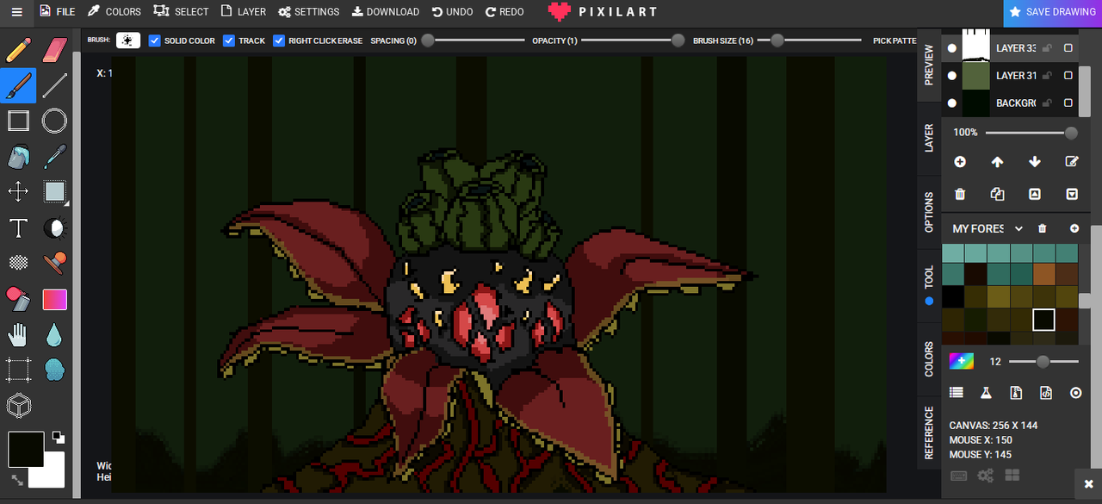Viewport: 1102px width, 504px height.
Task: Open the Colors menu
Action: tap(114, 12)
